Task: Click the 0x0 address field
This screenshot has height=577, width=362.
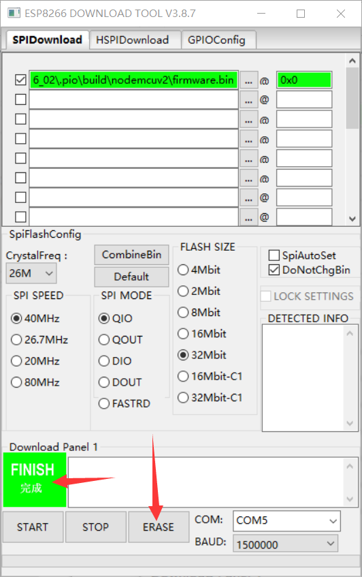Action: click(304, 80)
